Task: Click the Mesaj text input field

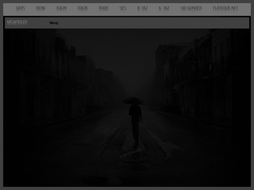Action: (x=152, y=23)
